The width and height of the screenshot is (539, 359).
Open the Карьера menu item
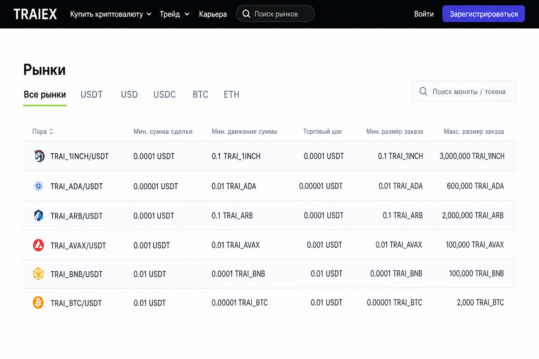pos(213,14)
